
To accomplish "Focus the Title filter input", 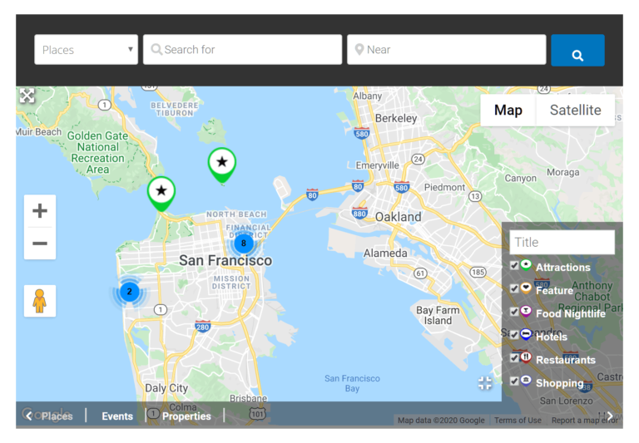I will tap(562, 242).
